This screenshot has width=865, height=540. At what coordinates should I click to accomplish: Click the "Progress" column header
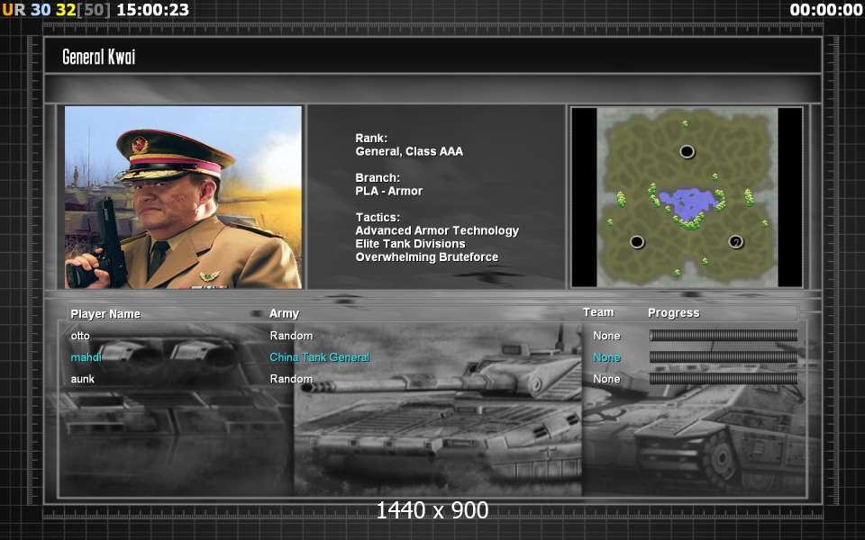tap(674, 313)
